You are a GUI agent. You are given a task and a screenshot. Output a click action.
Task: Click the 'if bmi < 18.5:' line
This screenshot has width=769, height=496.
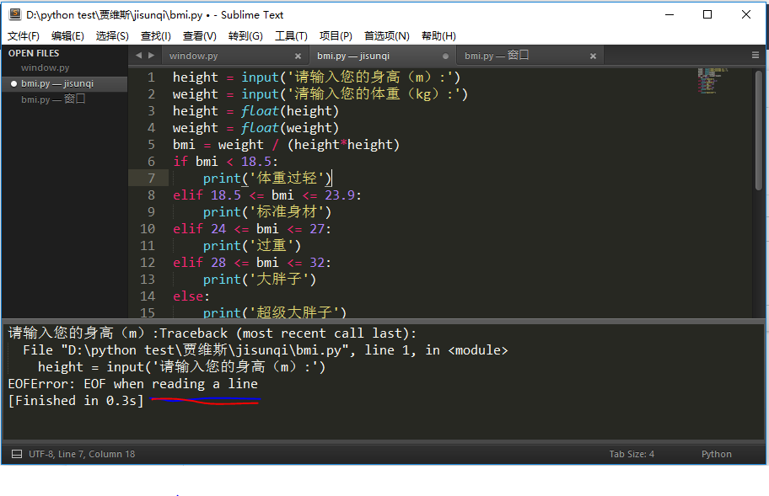click(x=225, y=162)
